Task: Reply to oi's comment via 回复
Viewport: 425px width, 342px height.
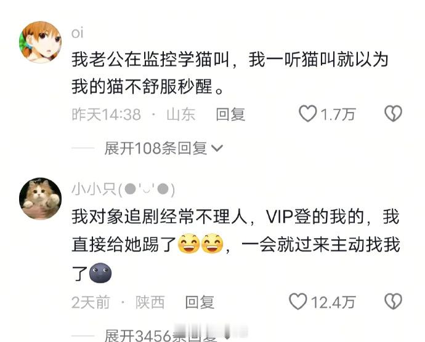Action: click(x=230, y=114)
